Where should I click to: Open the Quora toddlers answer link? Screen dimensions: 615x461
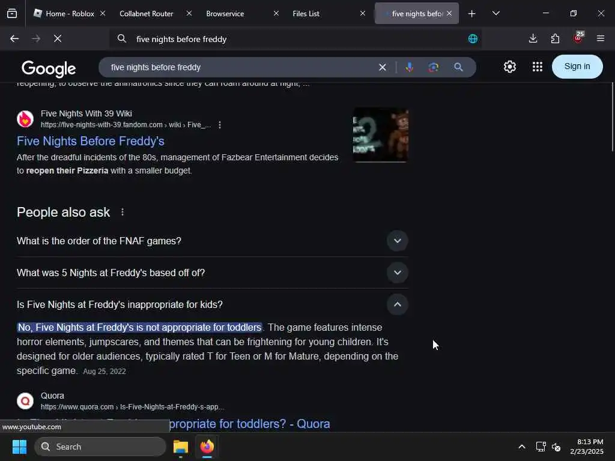point(249,424)
